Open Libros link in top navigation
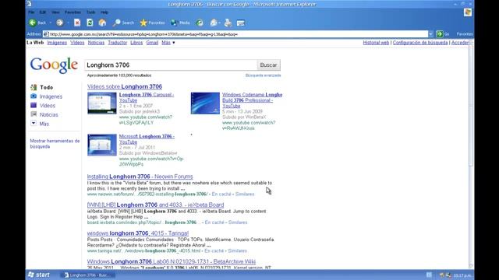This screenshot has height=280, width=499. [x=136, y=43]
